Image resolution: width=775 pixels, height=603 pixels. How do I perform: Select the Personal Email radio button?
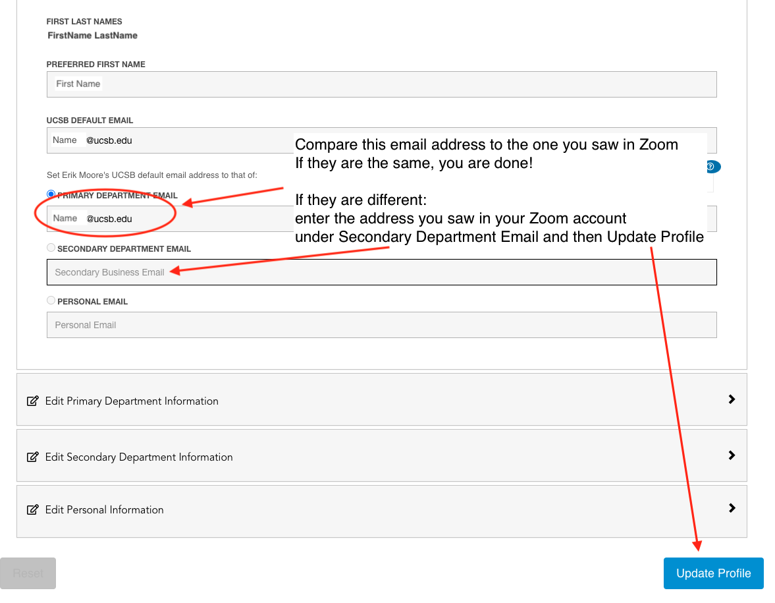coord(51,301)
